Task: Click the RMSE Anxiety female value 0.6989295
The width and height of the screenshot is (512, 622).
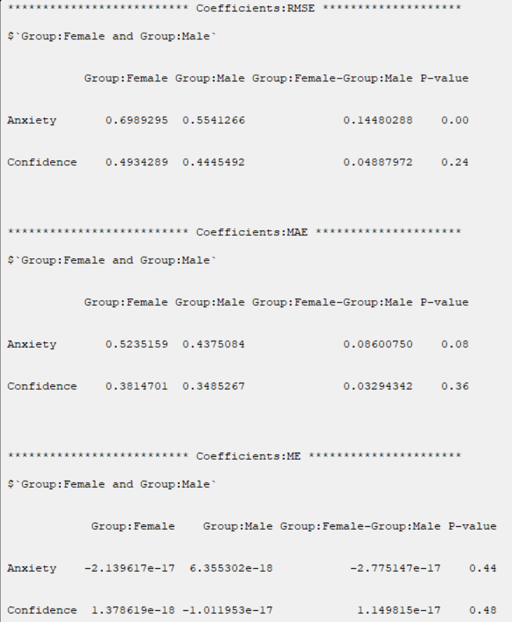Action: tap(136, 120)
